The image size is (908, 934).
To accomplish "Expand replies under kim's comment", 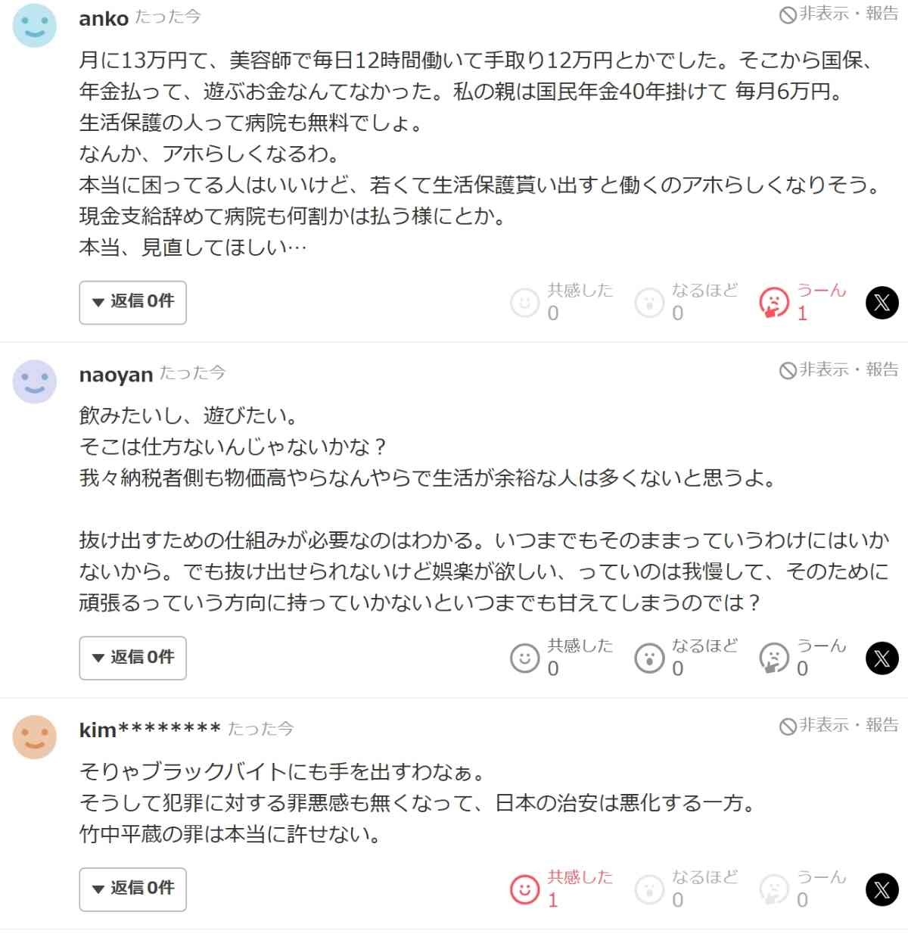I will [x=132, y=889].
